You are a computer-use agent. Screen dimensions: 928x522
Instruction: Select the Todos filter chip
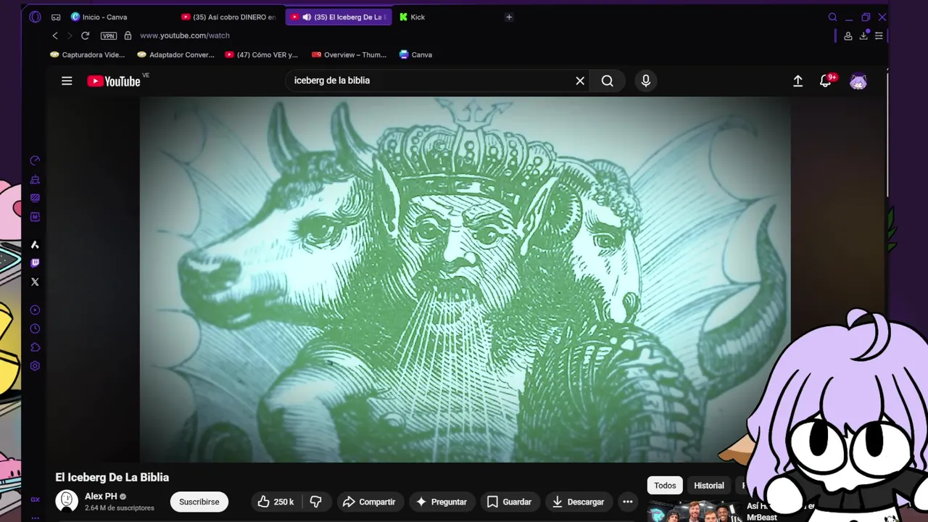[665, 486]
